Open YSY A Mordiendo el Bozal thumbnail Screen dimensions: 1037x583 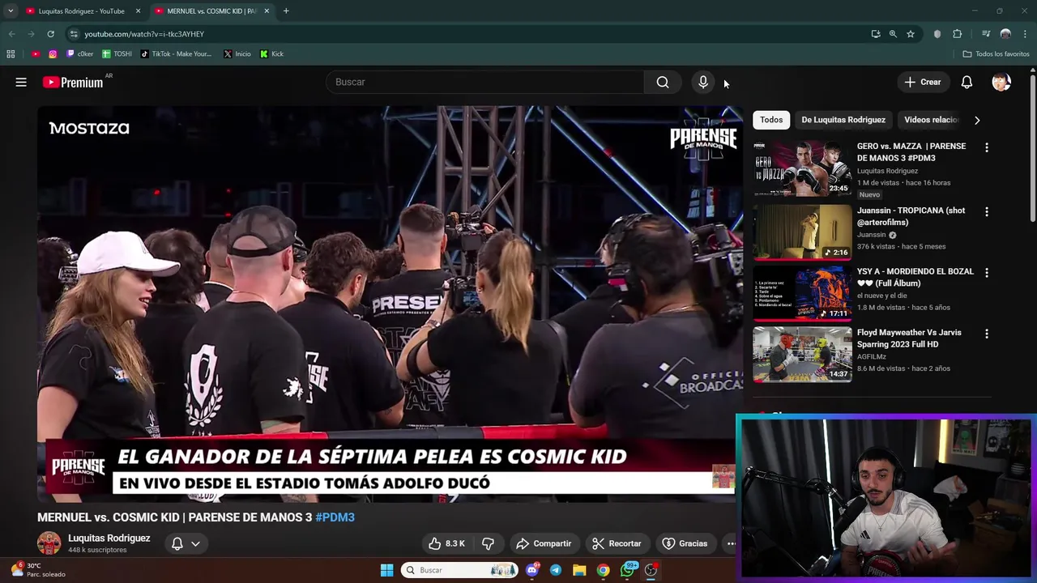(802, 293)
